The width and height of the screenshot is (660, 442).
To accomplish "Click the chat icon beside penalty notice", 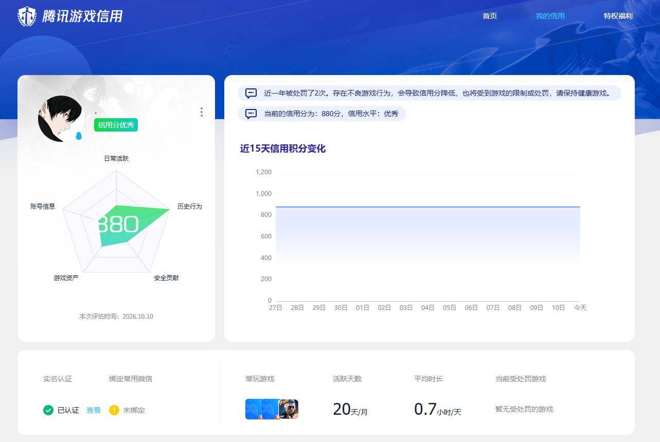I will 251,94.
